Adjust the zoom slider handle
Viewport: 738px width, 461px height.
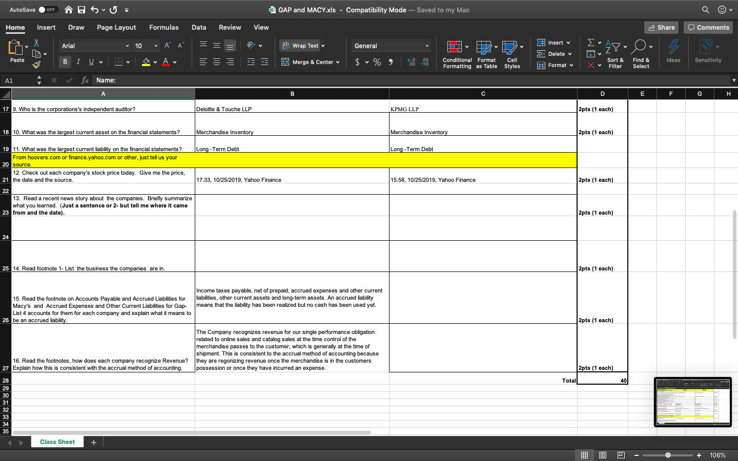[668, 455]
